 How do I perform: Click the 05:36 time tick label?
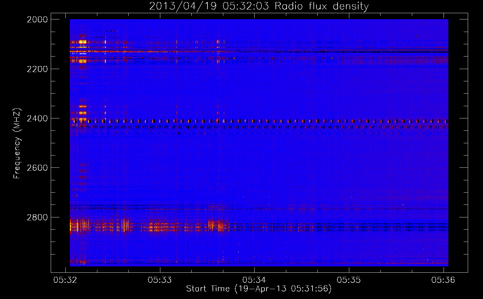[443, 280]
